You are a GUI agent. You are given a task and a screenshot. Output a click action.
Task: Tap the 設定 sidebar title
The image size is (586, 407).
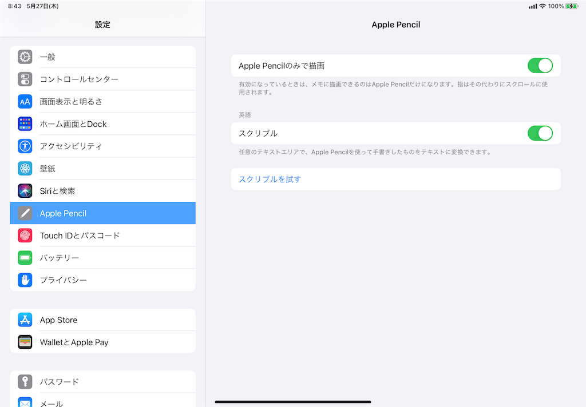102,25
